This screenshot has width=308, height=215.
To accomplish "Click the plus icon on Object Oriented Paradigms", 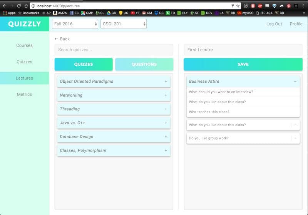I will (166, 82).
